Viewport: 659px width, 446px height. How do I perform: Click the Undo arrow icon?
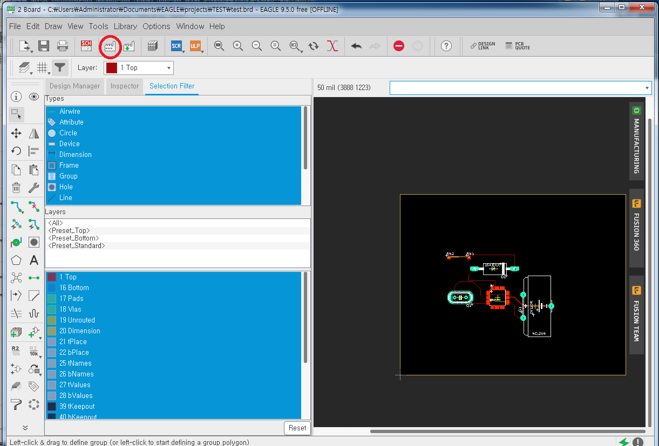(x=356, y=46)
